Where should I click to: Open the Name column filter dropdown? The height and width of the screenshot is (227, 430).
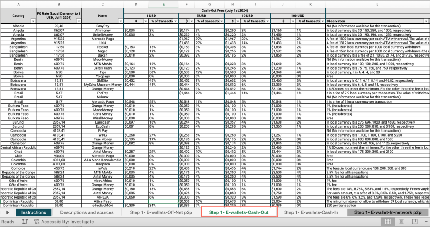coord(121,21)
